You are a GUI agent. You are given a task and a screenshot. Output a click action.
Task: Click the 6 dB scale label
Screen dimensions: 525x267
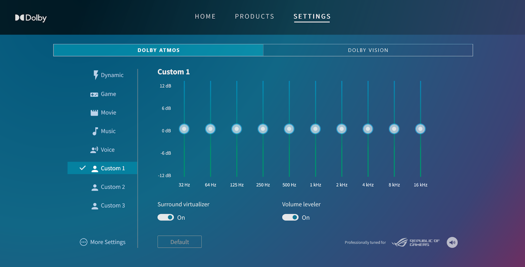tap(166, 108)
